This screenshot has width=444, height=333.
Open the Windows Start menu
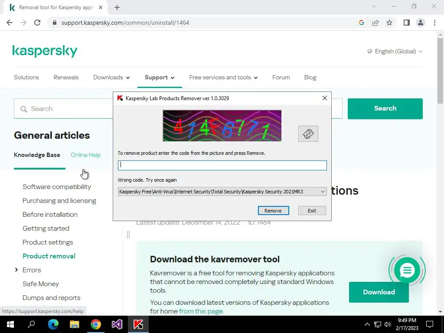[10, 324]
